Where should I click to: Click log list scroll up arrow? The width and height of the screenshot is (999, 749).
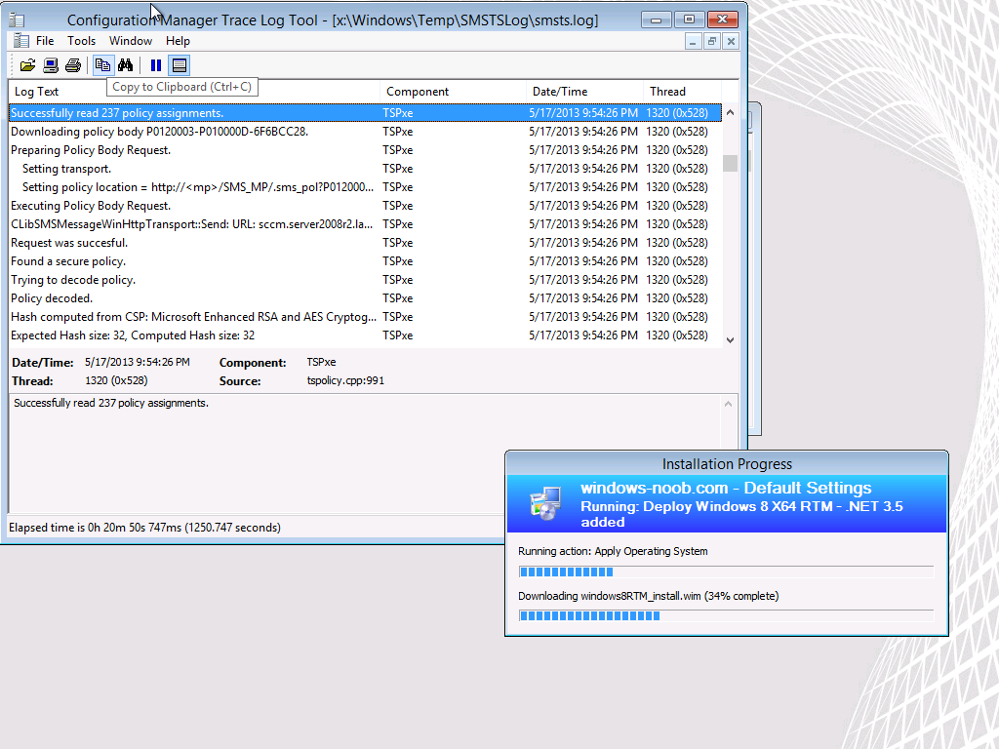(730, 113)
